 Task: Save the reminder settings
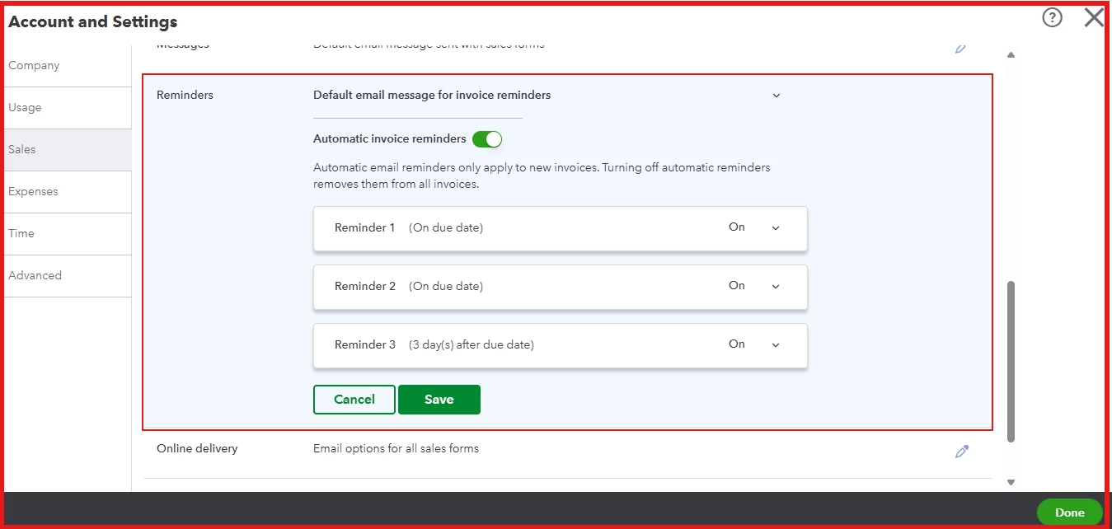439,400
